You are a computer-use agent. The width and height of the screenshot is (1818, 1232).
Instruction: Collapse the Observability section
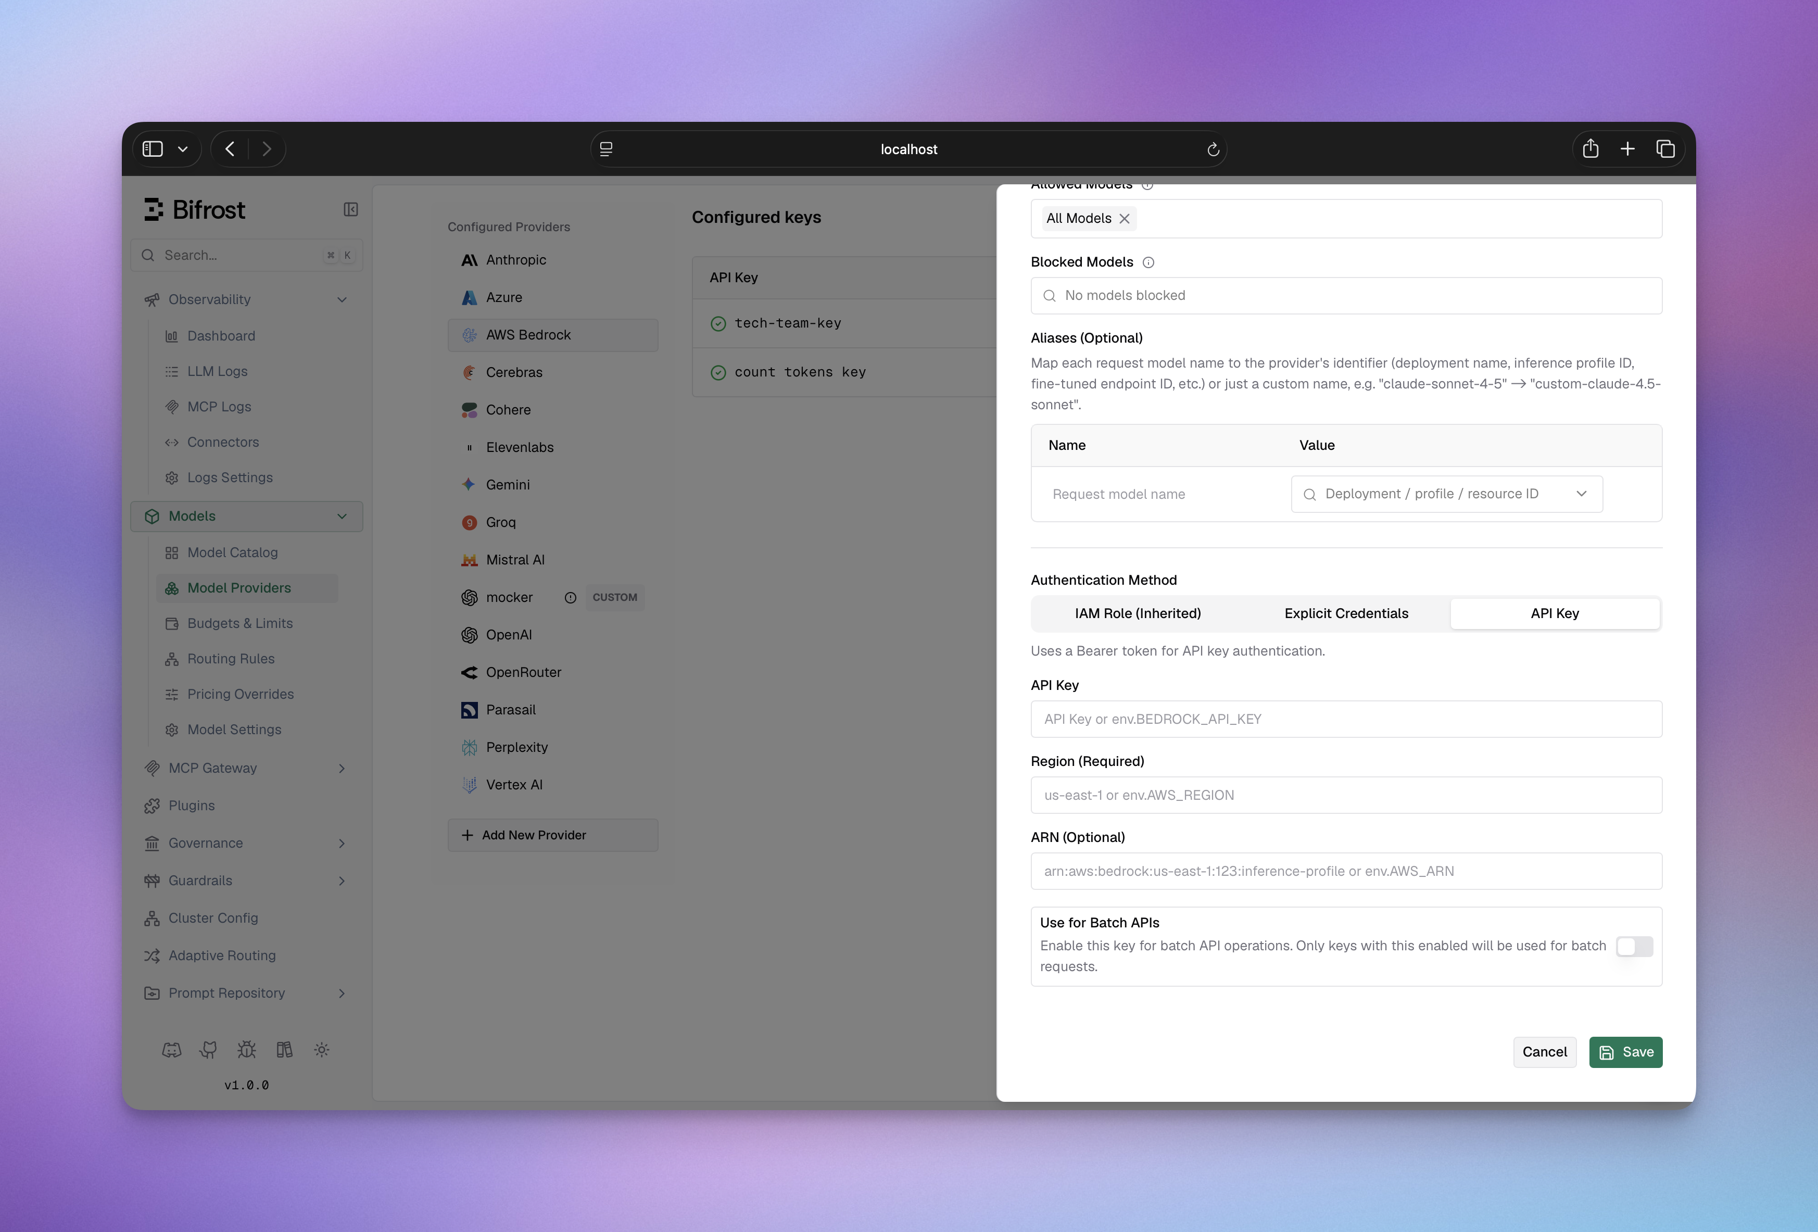[x=342, y=299]
